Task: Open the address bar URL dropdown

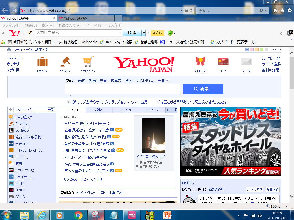Action: point(181,10)
